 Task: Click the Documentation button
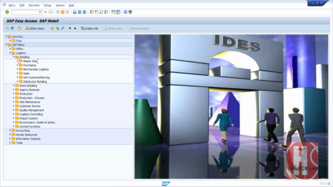coord(138,28)
